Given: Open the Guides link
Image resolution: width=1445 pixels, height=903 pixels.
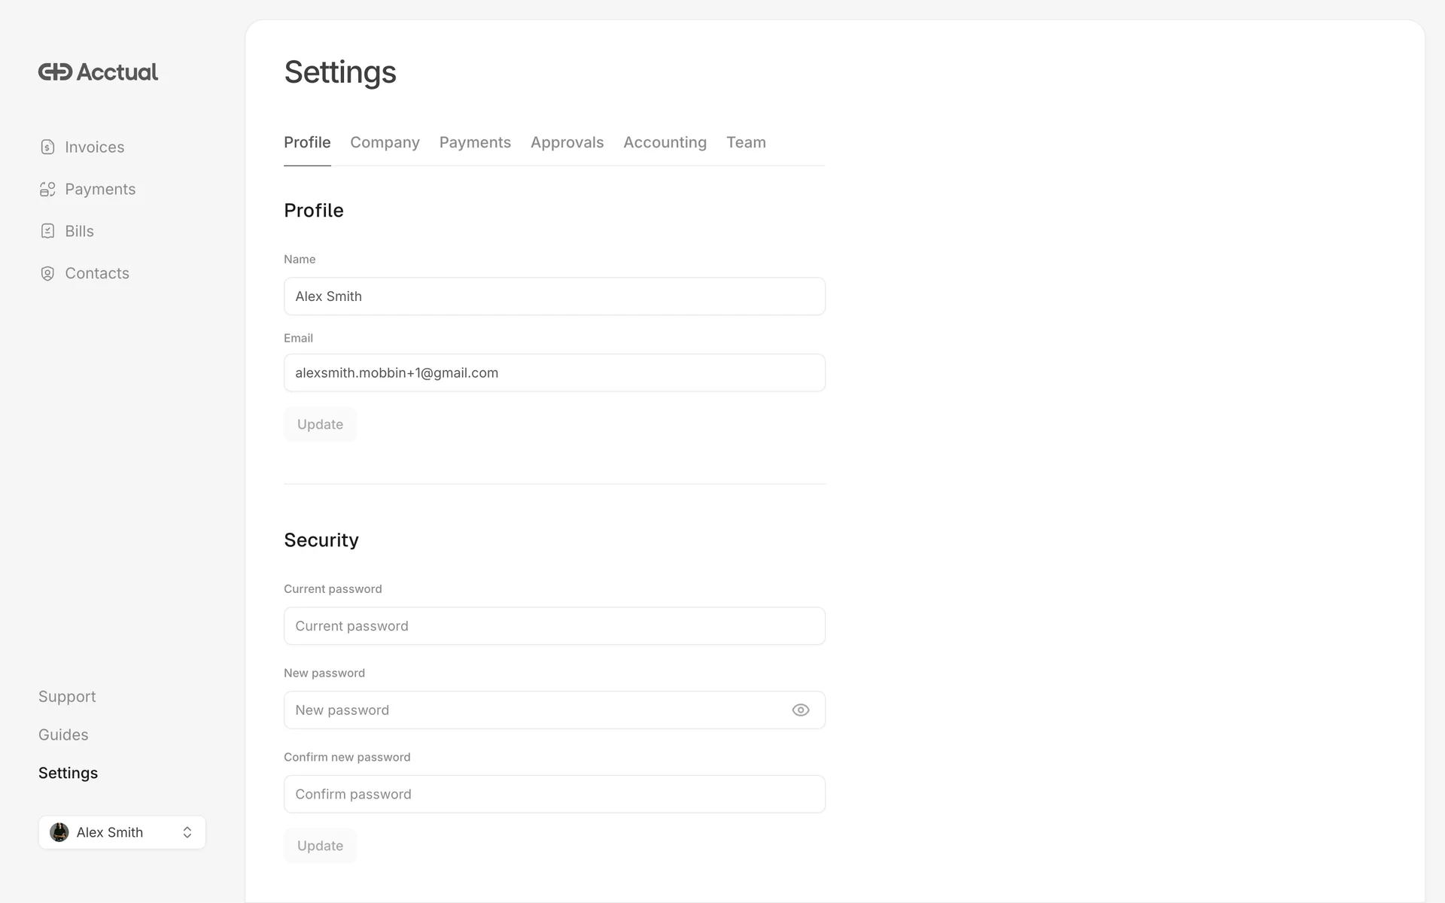Looking at the screenshot, I should point(63,735).
